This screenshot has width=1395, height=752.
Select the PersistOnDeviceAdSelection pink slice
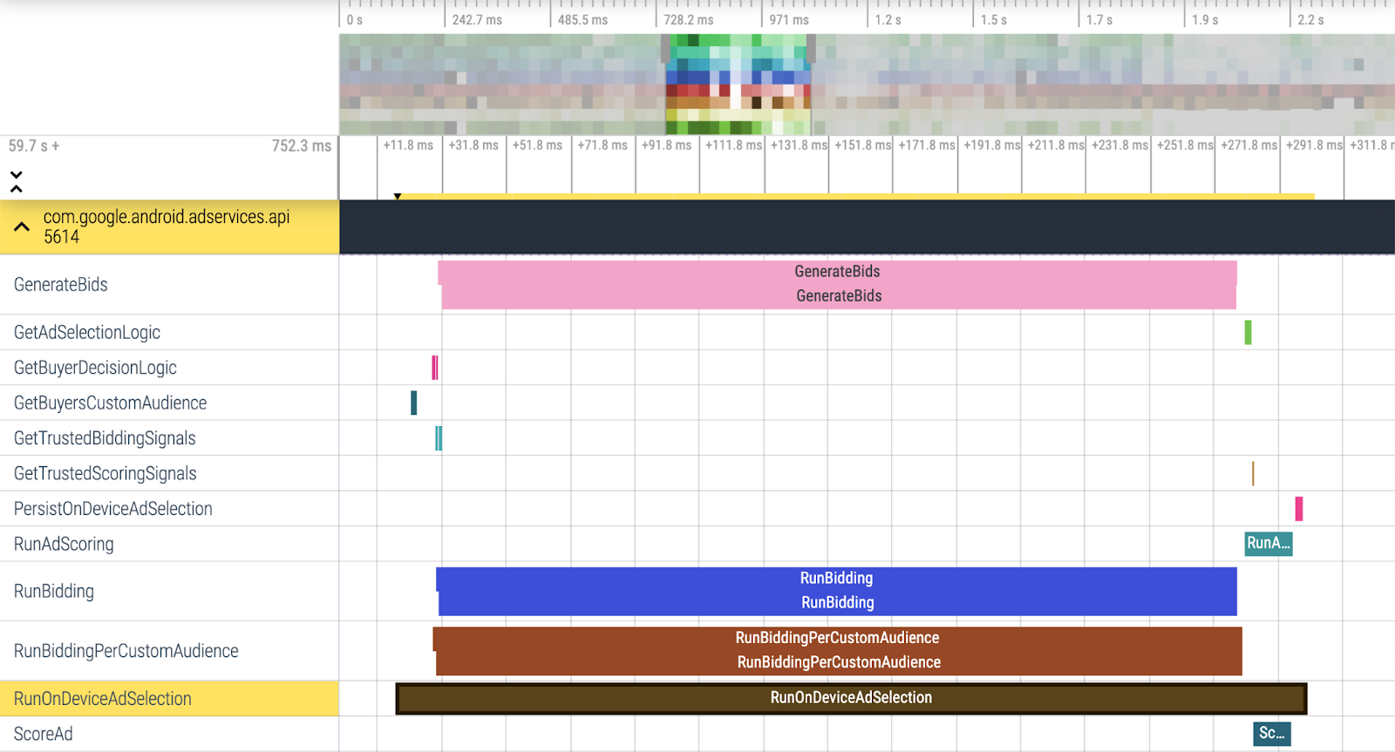tap(1298, 509)
